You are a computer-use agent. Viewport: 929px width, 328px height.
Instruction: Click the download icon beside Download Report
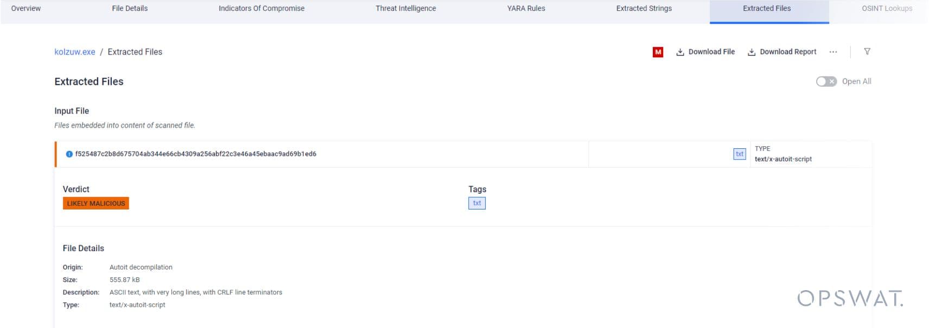coord(752,52)
